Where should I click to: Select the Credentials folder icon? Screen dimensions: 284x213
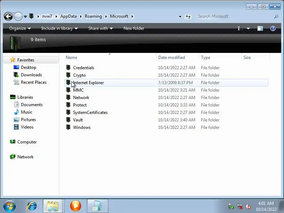point(68,67)
